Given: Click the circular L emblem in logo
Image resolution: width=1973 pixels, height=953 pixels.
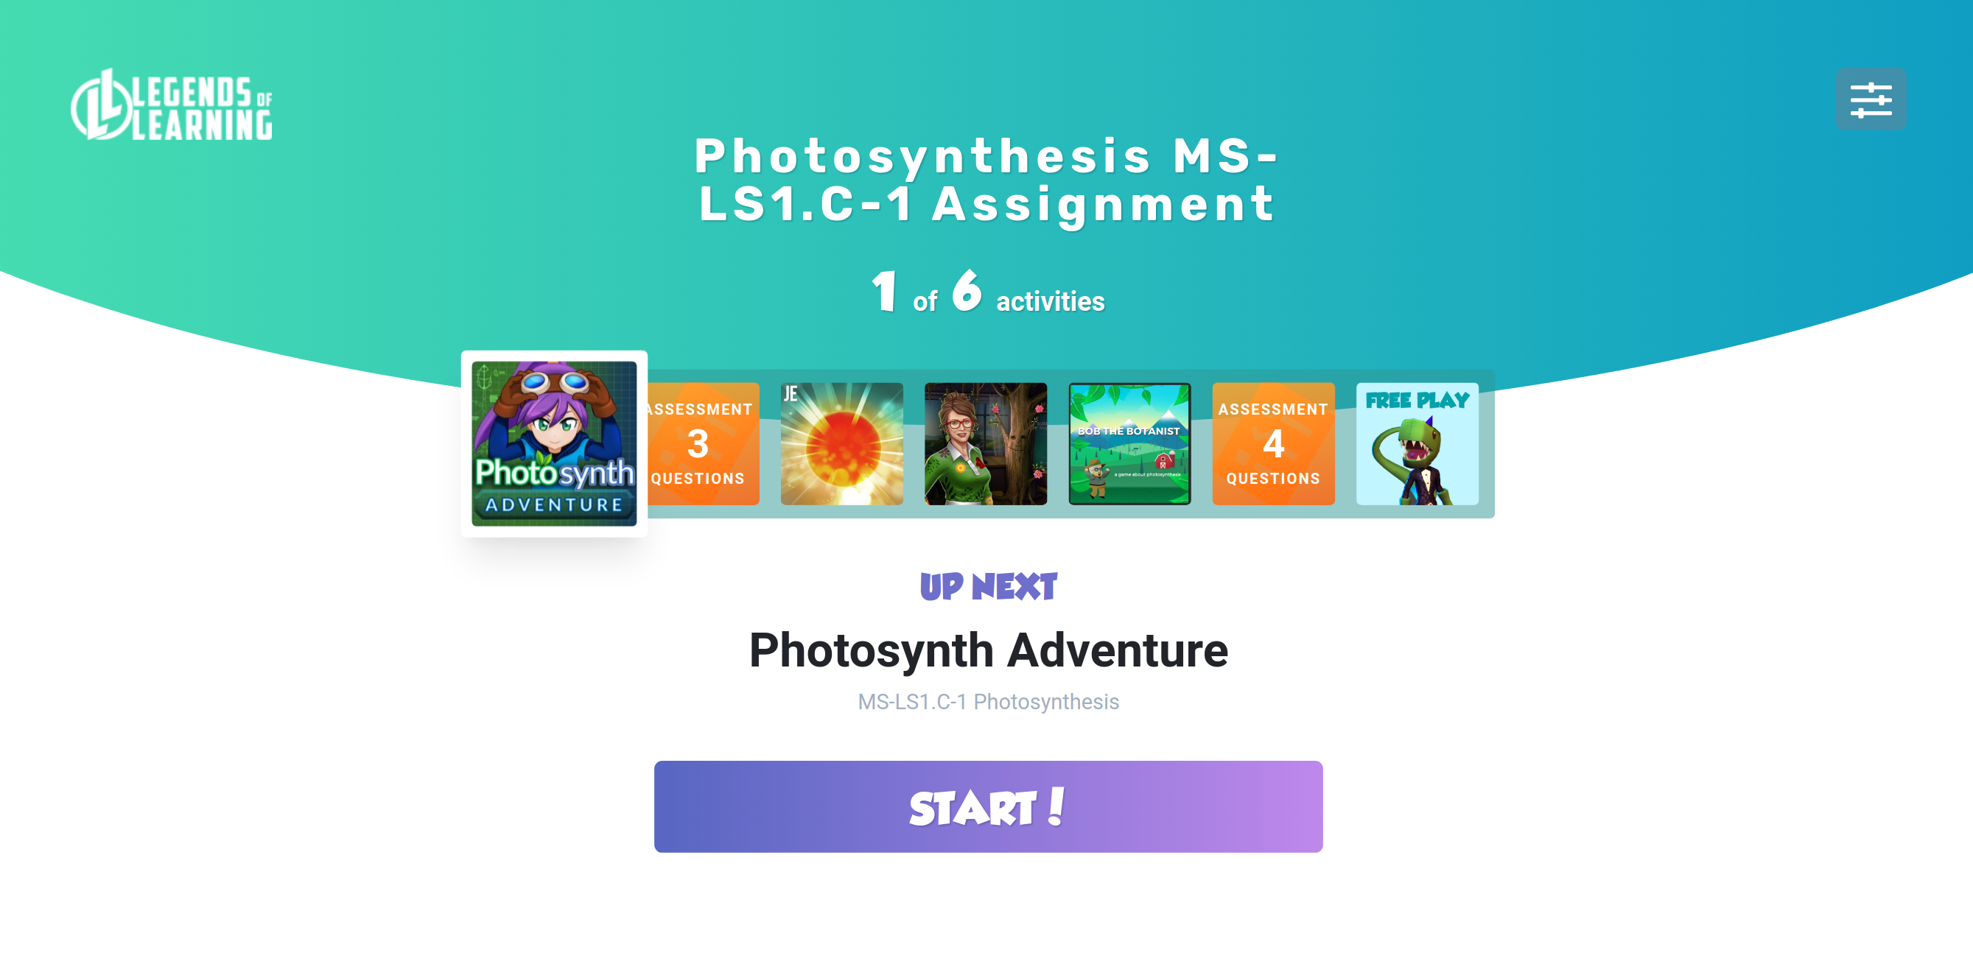Looking at the screenshot, I should (x=101, y=105).
